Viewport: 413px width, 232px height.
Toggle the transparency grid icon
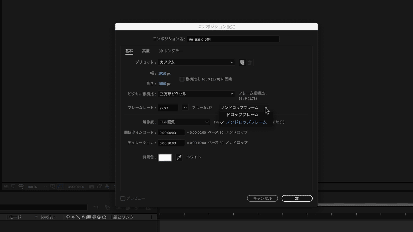13,187
